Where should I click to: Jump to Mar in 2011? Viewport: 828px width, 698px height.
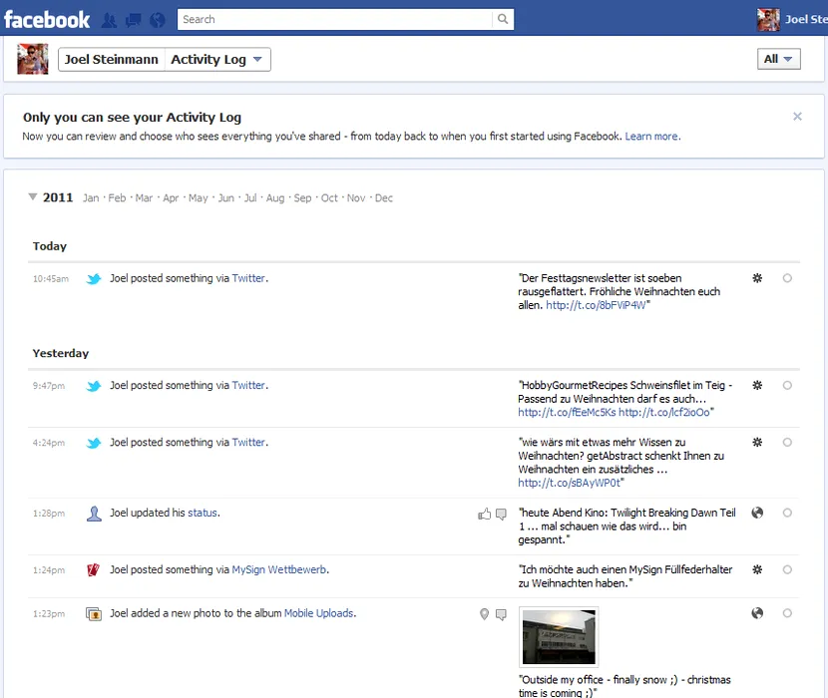pyautogui.click(x=144, y=198)
